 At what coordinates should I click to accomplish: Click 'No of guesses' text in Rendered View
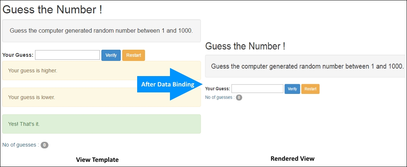coord(220,98)
